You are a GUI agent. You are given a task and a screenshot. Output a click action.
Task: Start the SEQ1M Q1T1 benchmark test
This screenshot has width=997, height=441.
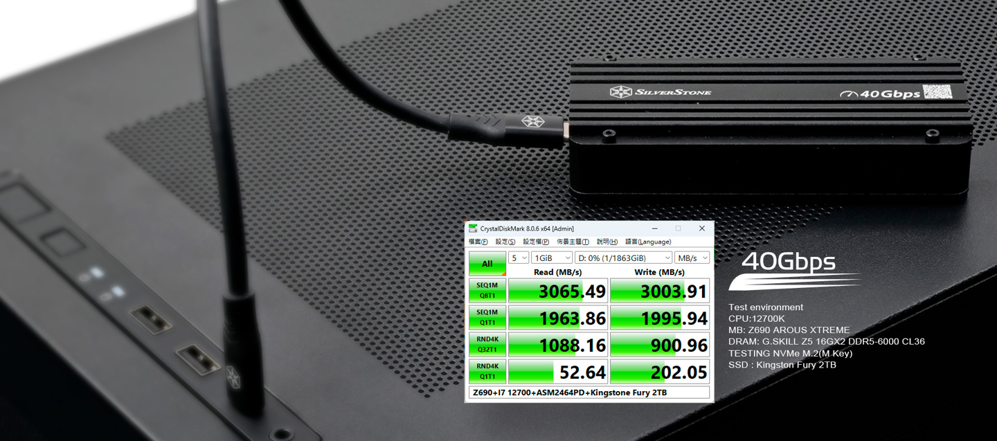487,317
